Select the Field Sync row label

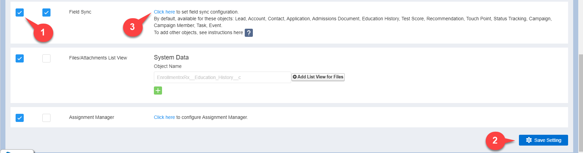[80, 12]
